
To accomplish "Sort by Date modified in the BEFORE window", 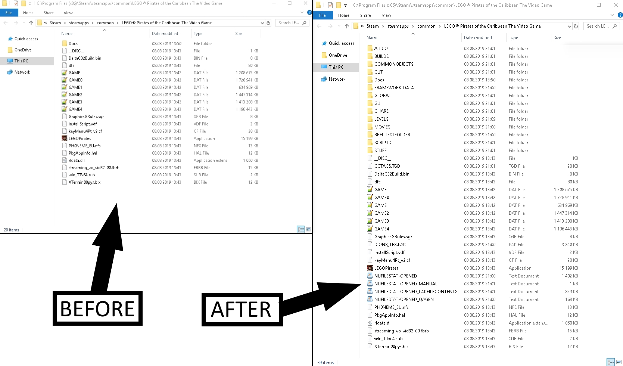I will click(165, 34).
